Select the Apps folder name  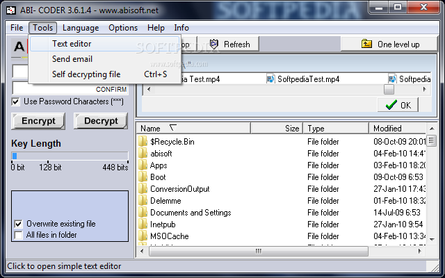(x=159, y=165)
